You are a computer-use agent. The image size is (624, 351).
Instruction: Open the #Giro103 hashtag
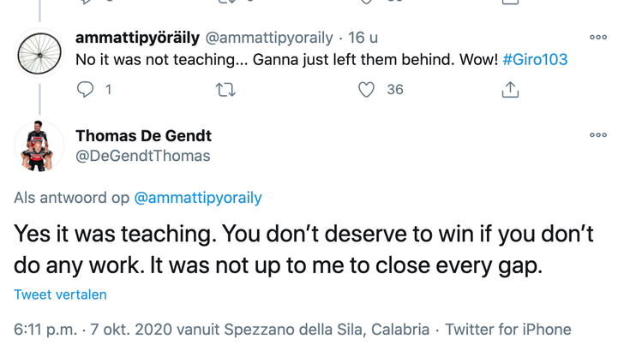[x=534, y=60]
